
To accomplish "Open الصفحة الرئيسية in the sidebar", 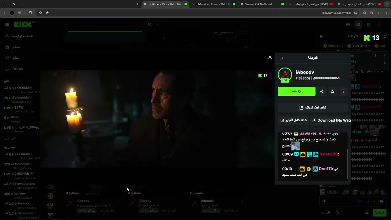I will point(19,36).
